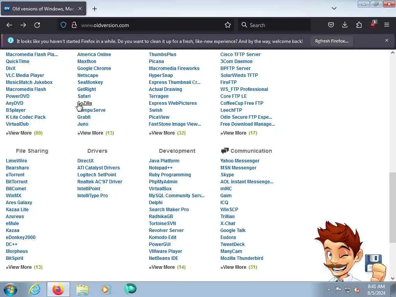Open the green circular taskbar application

click(x=130, y=288)
